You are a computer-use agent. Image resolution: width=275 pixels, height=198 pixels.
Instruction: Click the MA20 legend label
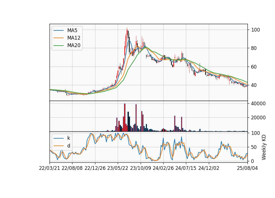coord(74,45)
